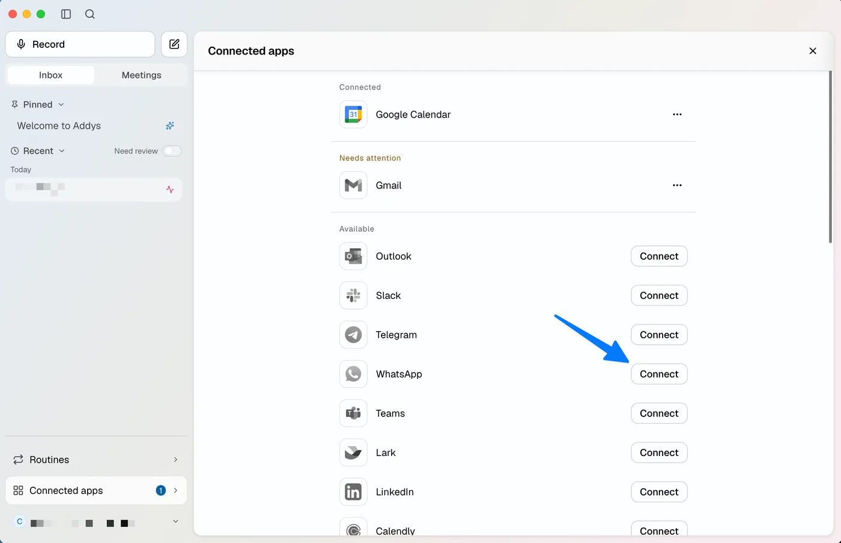
Task: Click the Outlook app icon
Action: tap(353, 256)
